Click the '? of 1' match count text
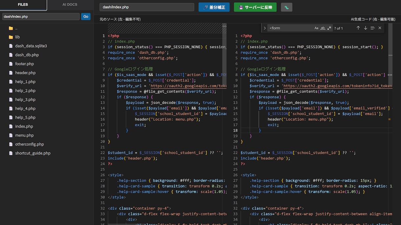Viewport: 401px width, 225px height. click(339, 28)
